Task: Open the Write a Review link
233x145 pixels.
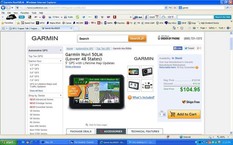Action: (x=73, y=67)
